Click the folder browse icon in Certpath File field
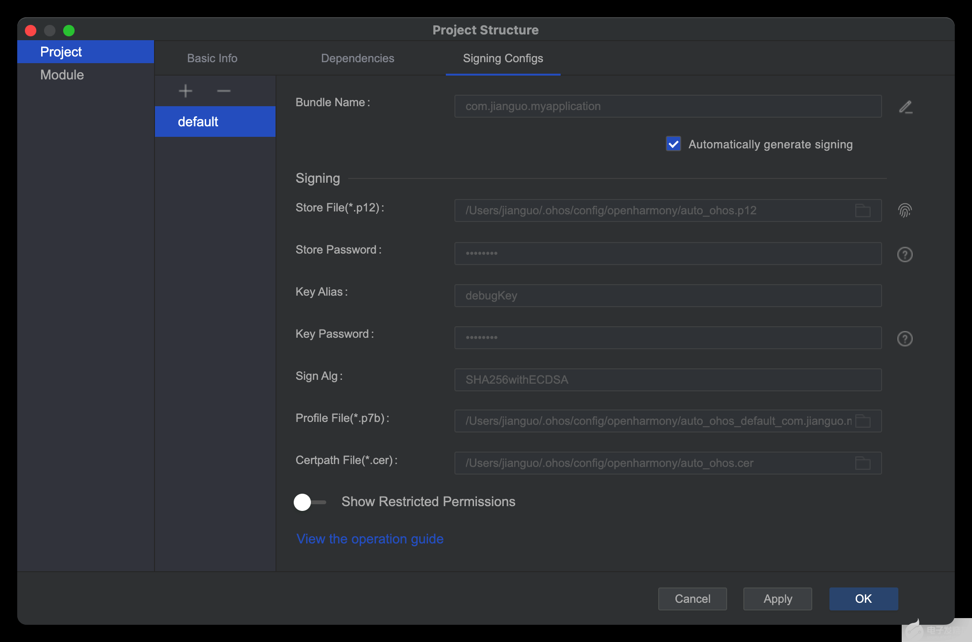 pyautogui.click(x=862, y=463)
